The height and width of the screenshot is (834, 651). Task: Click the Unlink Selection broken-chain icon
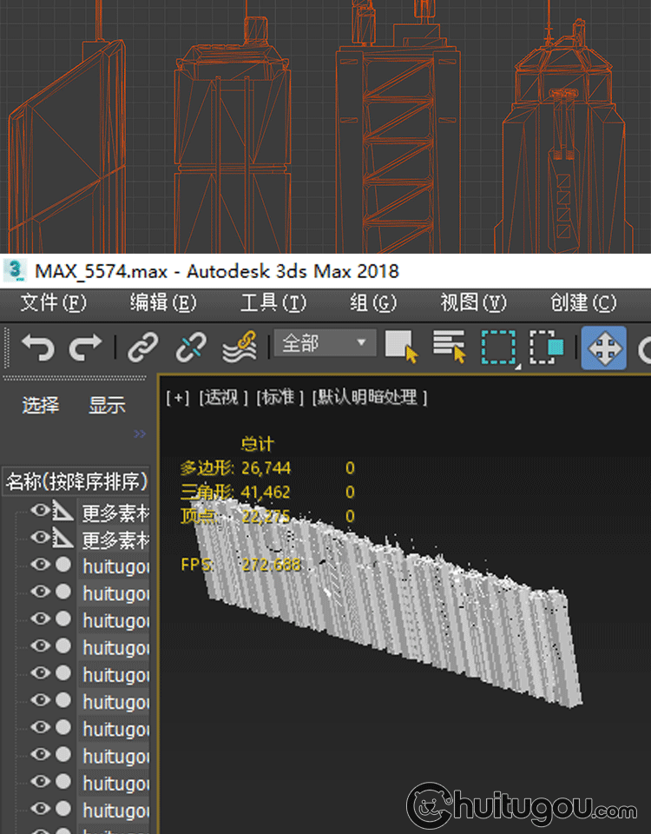(x=190, y=348)
